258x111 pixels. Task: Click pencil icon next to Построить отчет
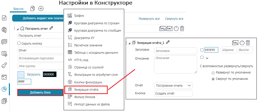(x=51, y=28)
